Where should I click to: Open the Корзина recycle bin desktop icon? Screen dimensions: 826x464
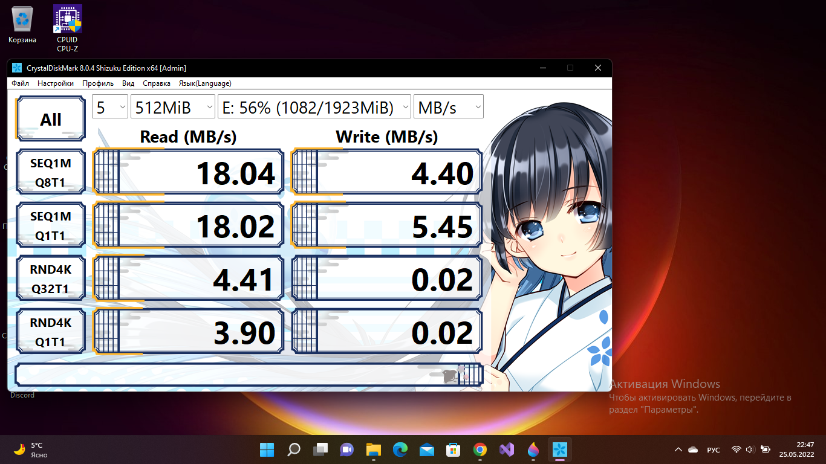pos(22,25)
